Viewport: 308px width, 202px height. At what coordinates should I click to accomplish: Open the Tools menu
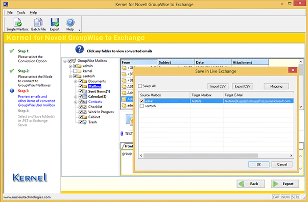(x=21, y=13)
